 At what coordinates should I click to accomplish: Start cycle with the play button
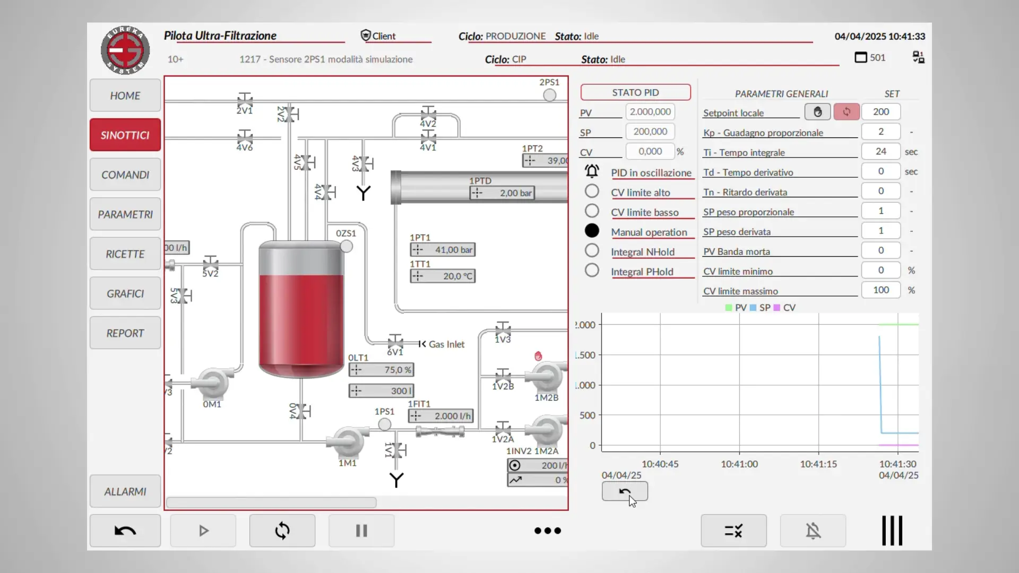(x=203, y=531)
